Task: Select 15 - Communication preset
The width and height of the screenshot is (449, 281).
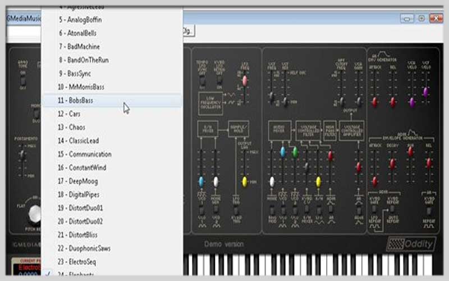Action: pos(112,154)
